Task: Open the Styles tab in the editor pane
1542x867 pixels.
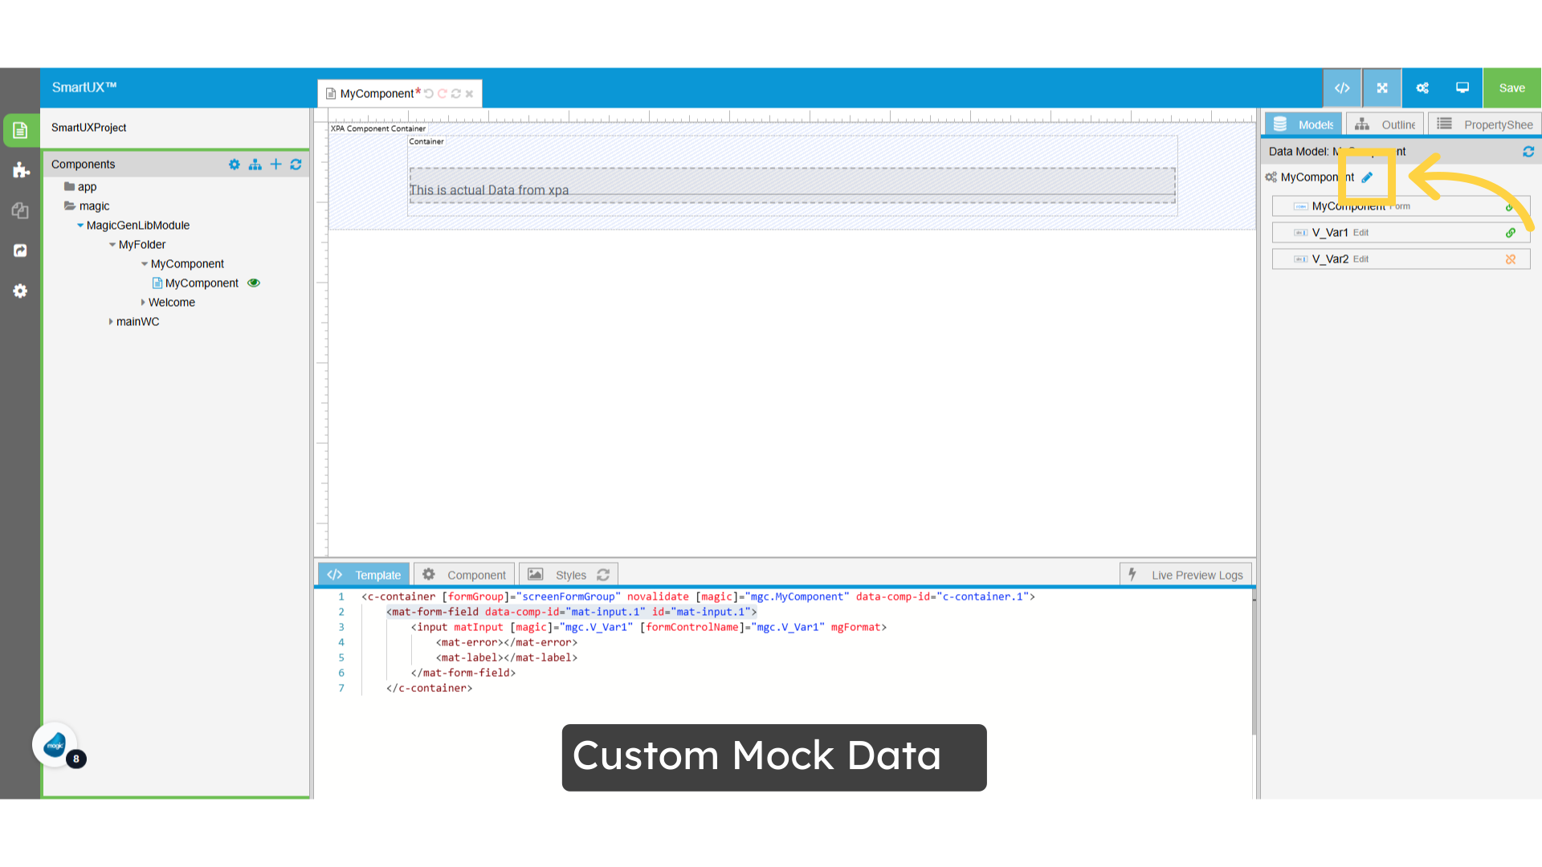Action: tap(570, 574)
